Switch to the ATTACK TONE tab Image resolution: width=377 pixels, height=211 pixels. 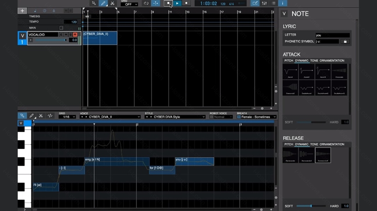[314, 61]
